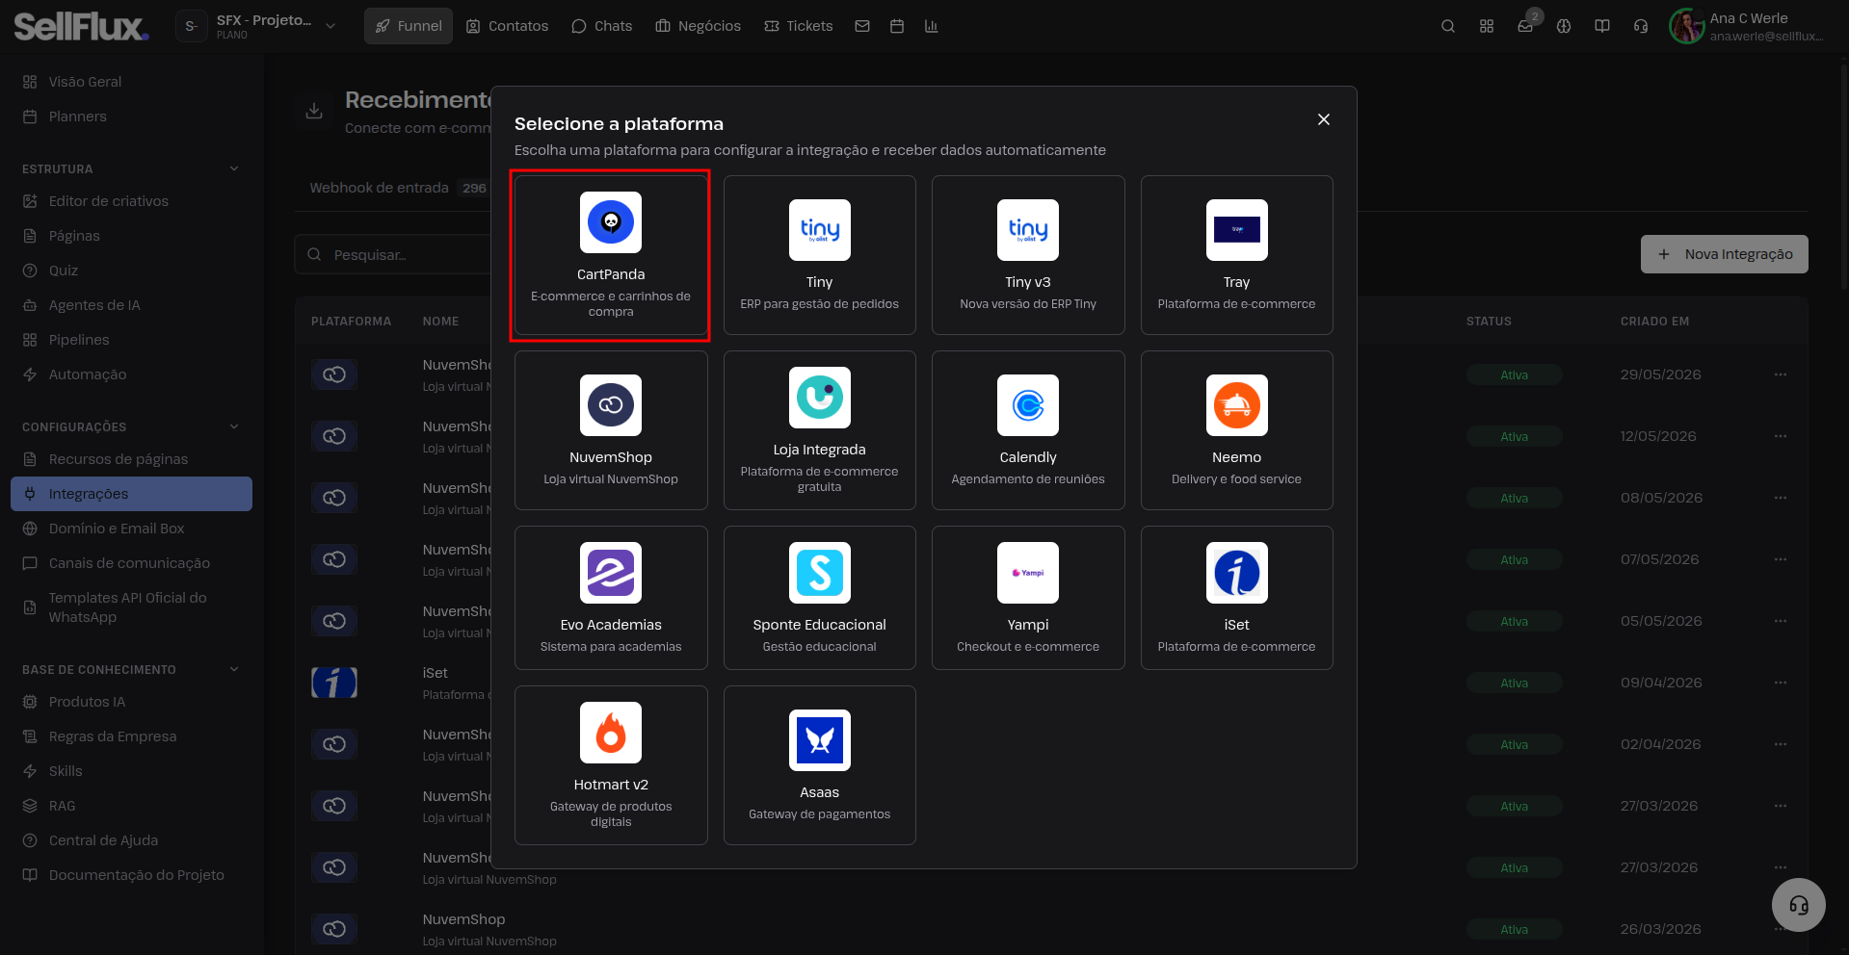Open the search icon in top bar
This screenshot has width=1849, height=955.
[1448, 26]
